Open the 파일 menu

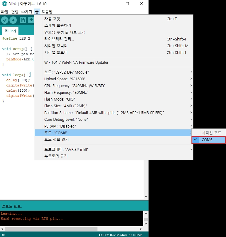[x=4, y=12]
